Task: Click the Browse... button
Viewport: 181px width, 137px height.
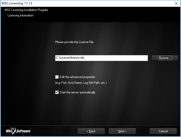Action: 165,58
